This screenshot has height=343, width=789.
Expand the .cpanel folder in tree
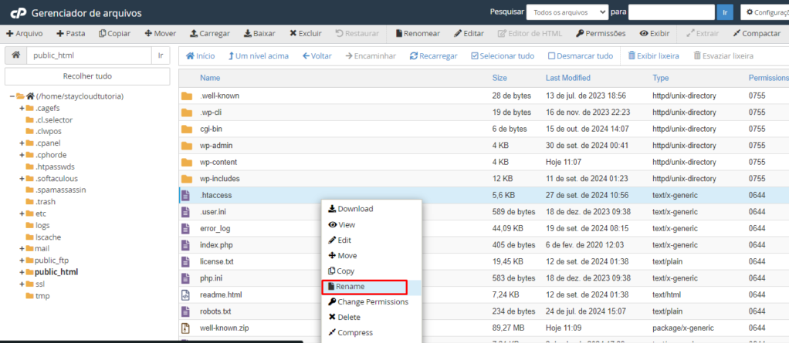click(22, 143)
